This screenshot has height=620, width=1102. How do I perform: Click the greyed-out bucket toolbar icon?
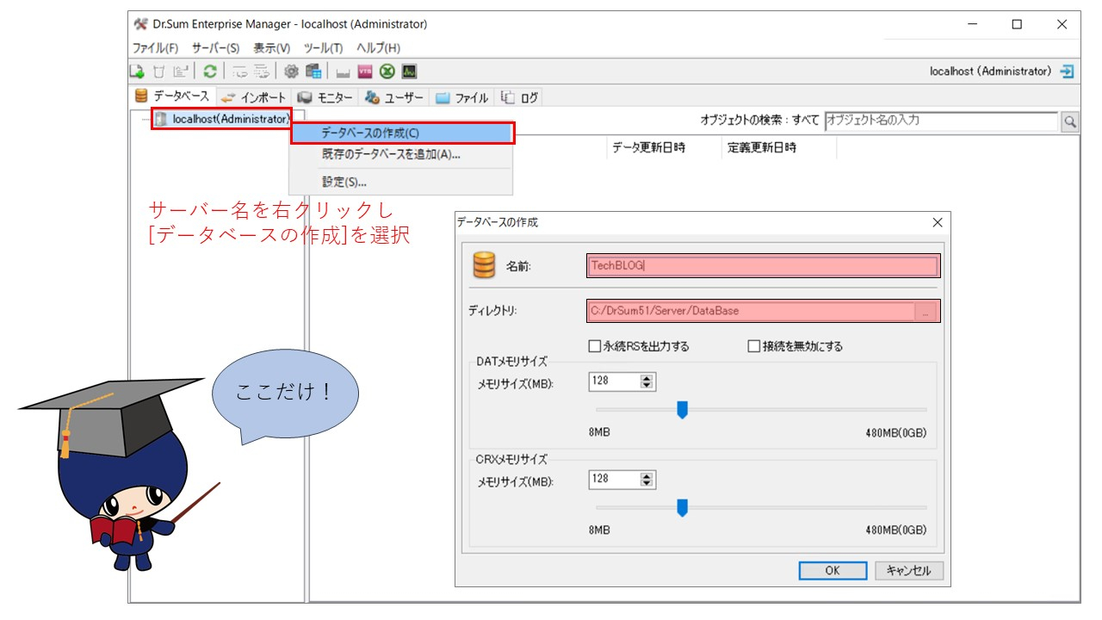158,71
